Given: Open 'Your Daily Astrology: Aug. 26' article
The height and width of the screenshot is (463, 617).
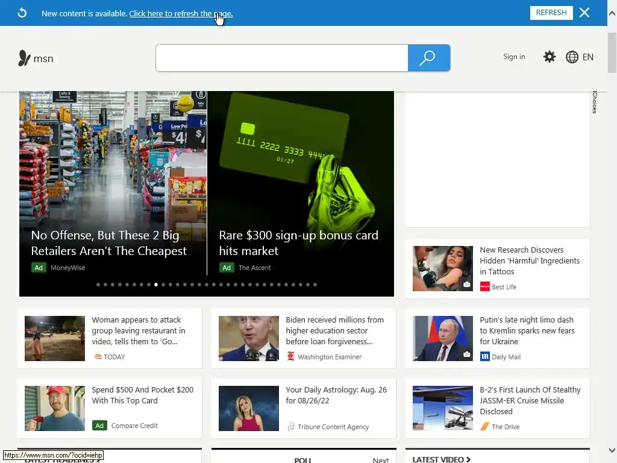Looking at the screenshot, I should click(x=336, y=395).
